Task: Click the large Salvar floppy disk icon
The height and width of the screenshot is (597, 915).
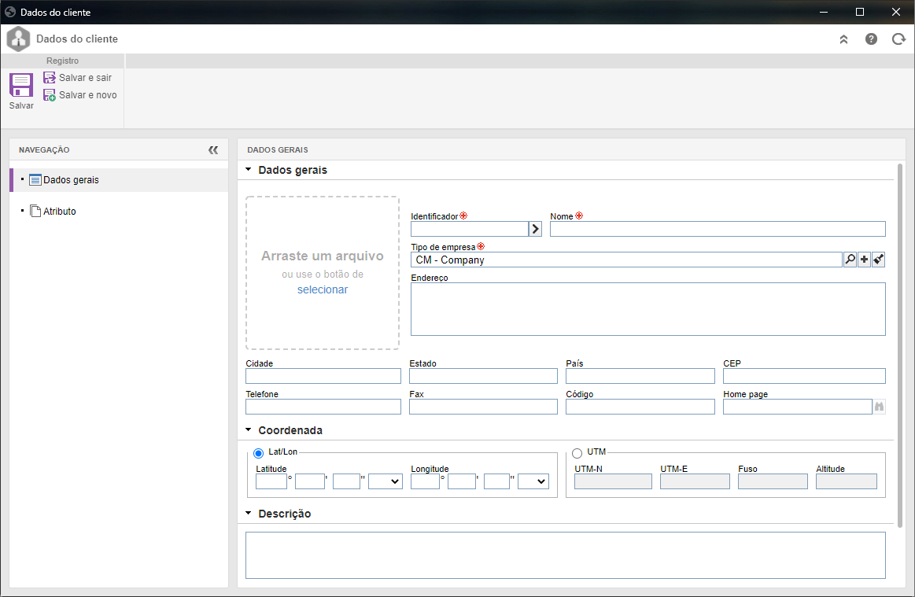Action: (x=21, y=85)
